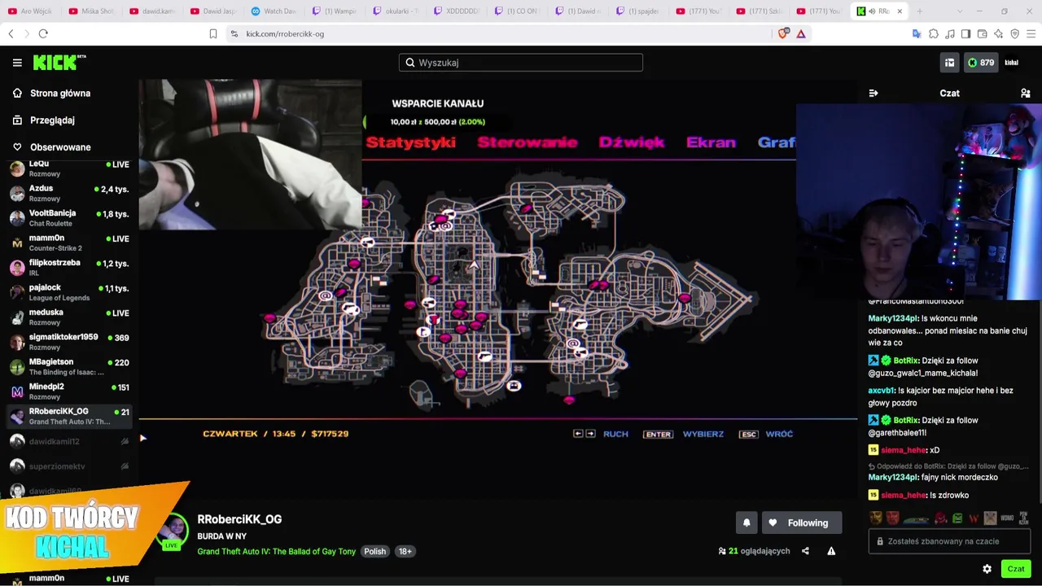Open chat settings gear
The height and width of the screenshot is (586, 1042).
tap(987, 569)
